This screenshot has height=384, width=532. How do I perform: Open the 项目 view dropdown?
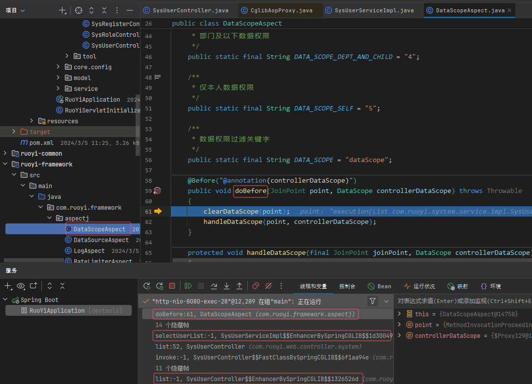point(15,10)
